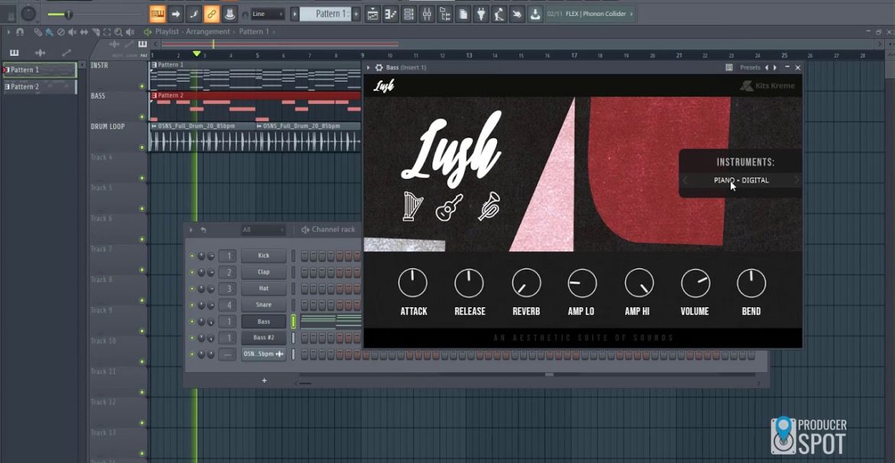Mute the Clap channel
Image resolution: width=895 pixels, height=463 pixels.
click(x=192, y=273)
